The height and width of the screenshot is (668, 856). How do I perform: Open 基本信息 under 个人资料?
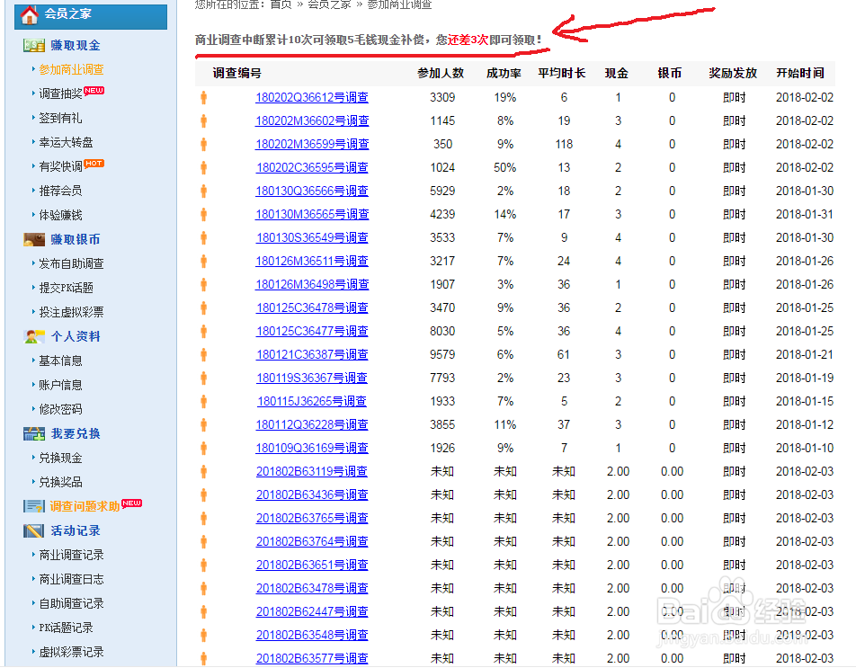click(x=60, y=361)
